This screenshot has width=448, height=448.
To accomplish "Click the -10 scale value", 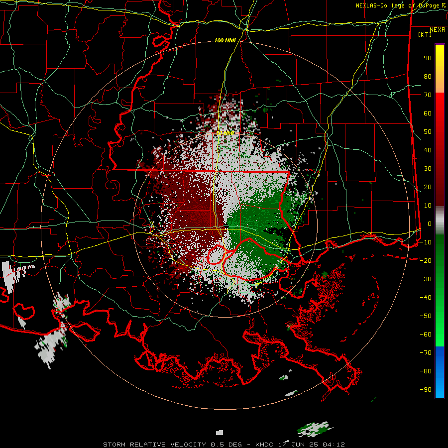I will point(426,242).
